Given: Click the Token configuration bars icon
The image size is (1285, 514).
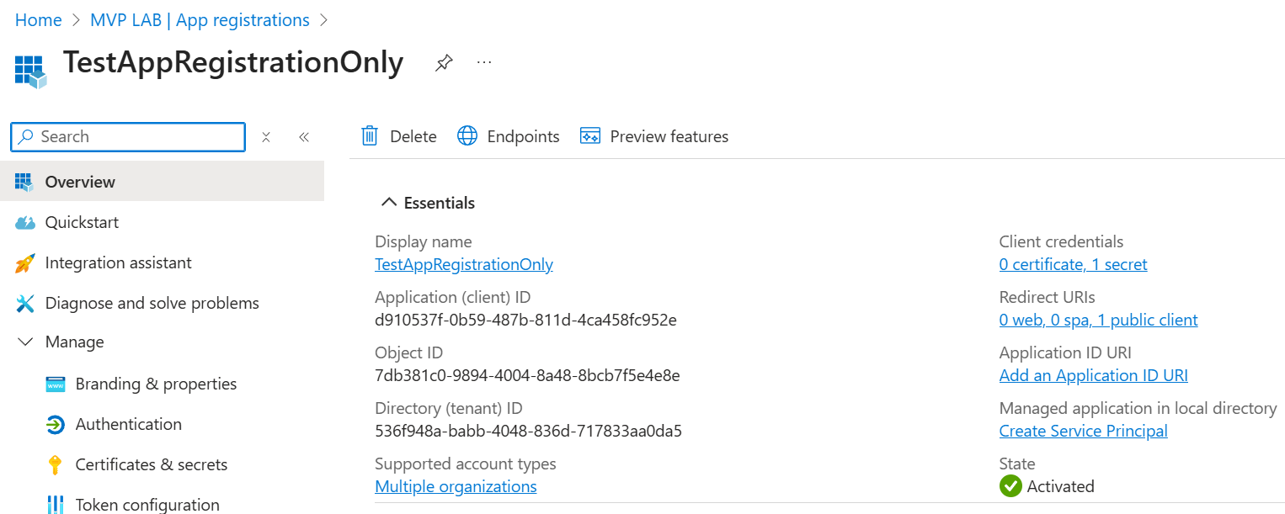Looking at the screenshot, I should (x=56, y=505).
